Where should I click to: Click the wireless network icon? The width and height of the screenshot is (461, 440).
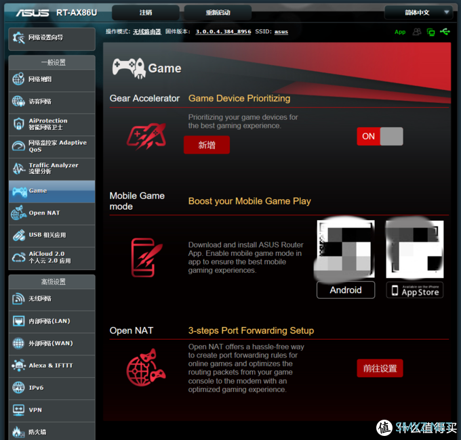click(18, 299)
